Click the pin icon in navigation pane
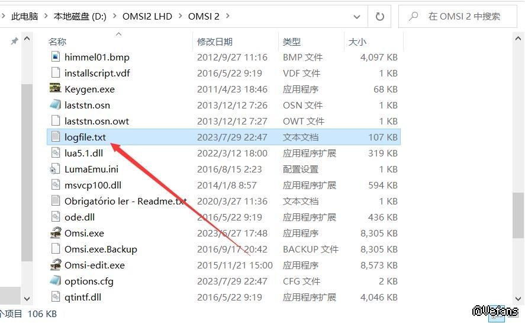The height and width of the screenshot is (323, 525). click(14, 41)
